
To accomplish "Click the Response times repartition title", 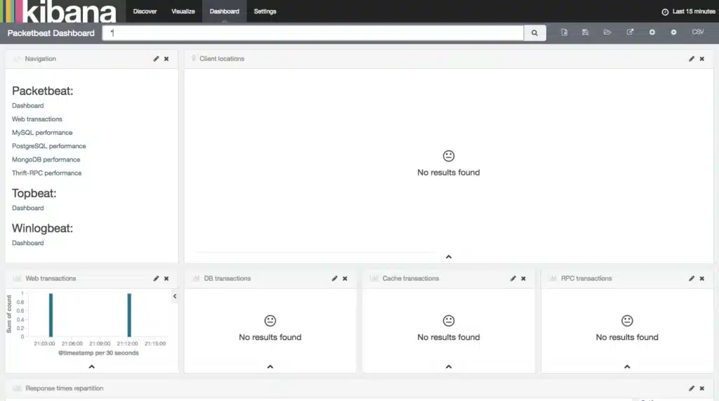I will (x=64, y=388).
